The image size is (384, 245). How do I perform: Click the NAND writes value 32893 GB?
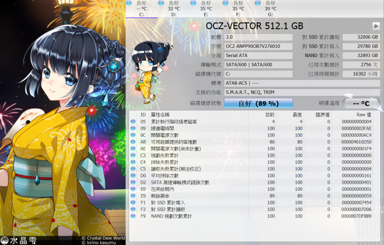point(361,55)
